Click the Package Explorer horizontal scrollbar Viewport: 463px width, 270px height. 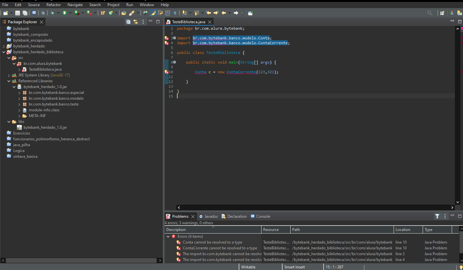point(81,260)
